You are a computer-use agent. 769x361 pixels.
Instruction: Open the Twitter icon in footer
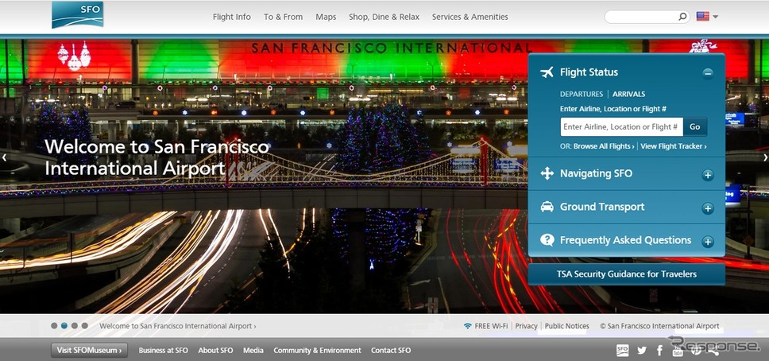[641, 350]
